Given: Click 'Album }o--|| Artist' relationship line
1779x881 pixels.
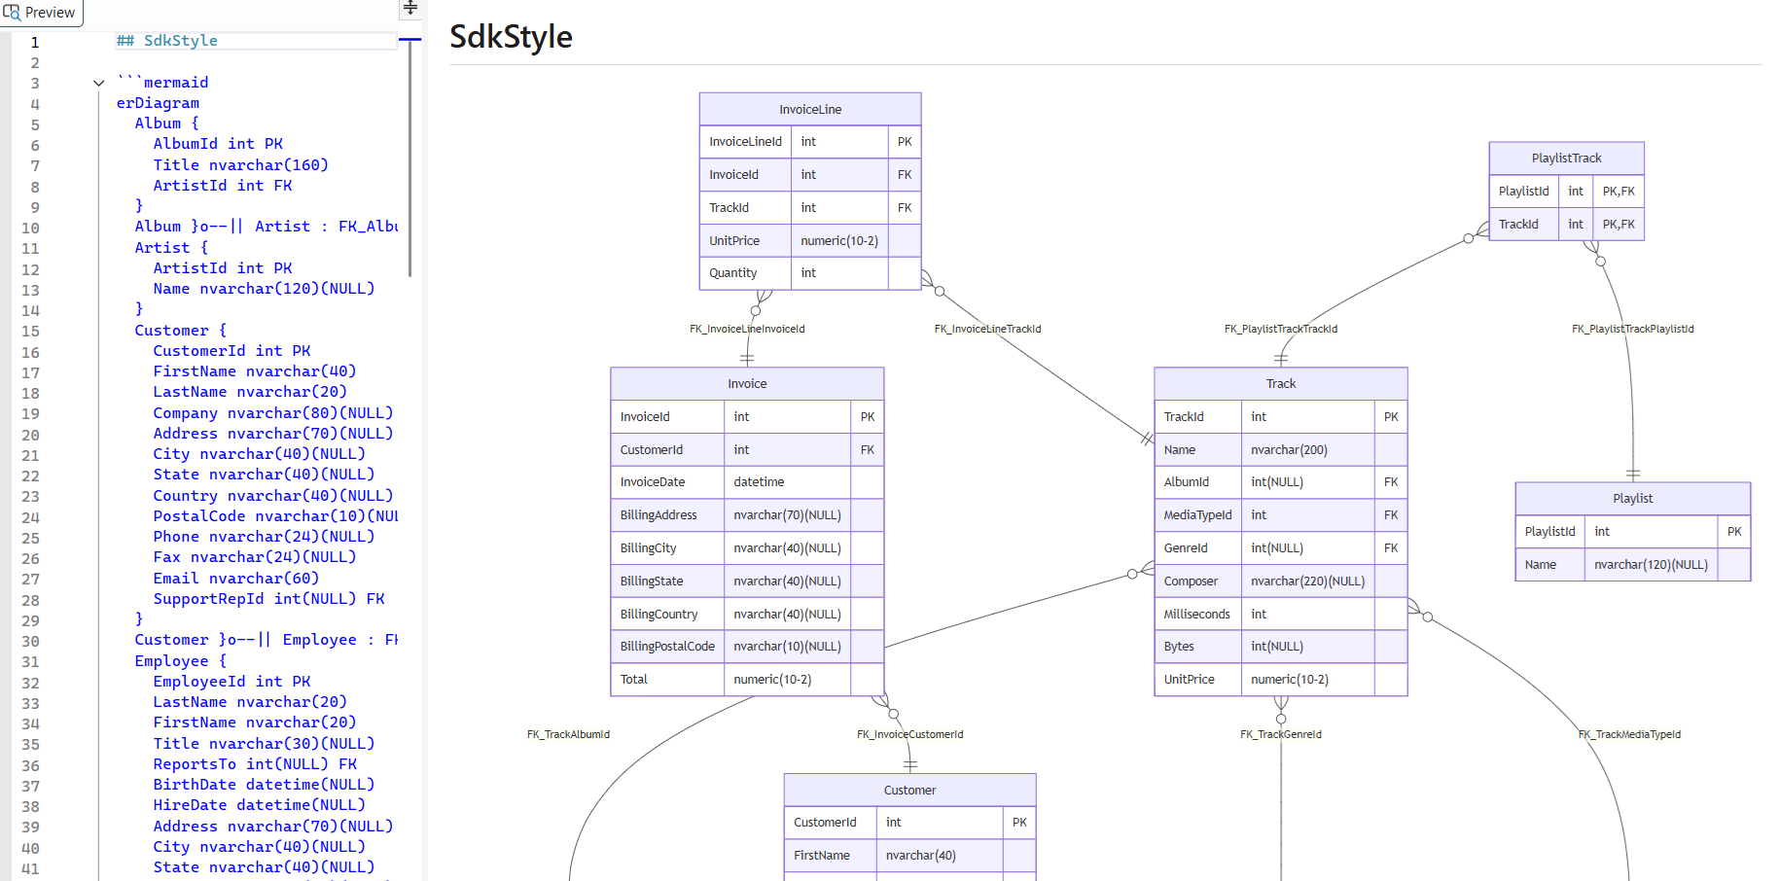Looking at the screenshot, I should click(267, 227).
